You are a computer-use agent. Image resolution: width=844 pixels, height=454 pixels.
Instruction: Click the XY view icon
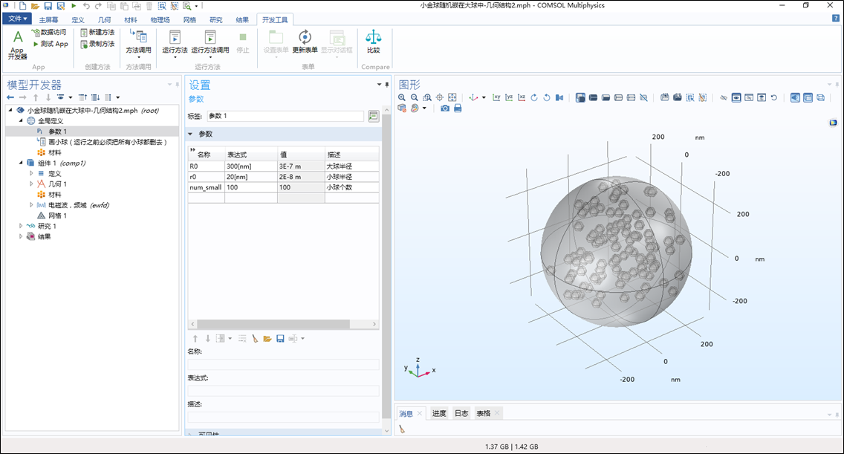pyautogui.click(x=496, y=97)
